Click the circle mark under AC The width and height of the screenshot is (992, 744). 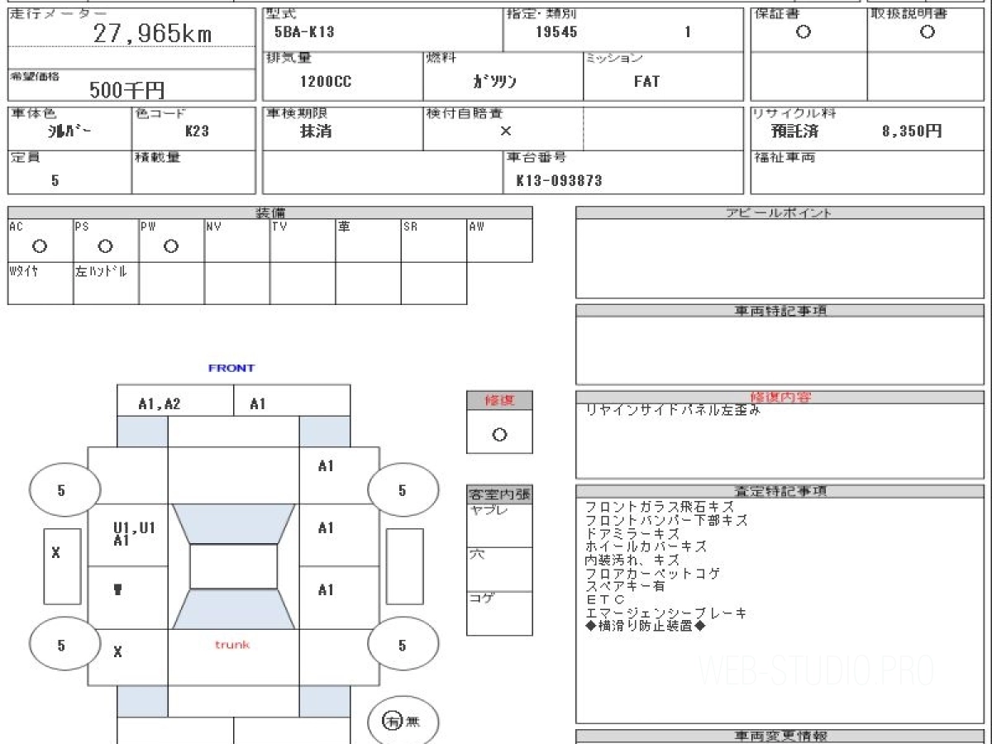coord(39,246)
